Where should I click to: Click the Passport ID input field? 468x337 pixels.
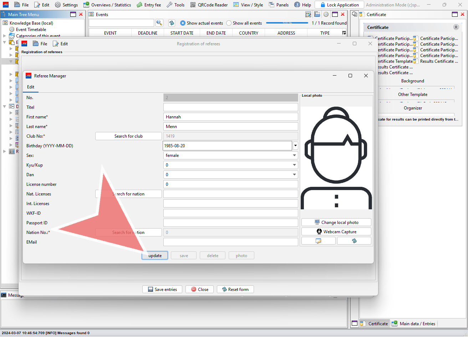point(230,223)
